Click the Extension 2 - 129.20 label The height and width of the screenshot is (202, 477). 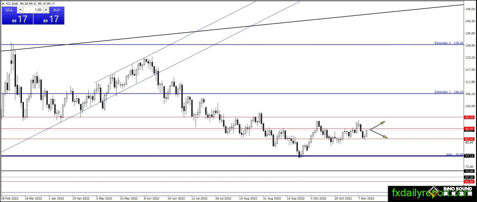coord(449,43)
